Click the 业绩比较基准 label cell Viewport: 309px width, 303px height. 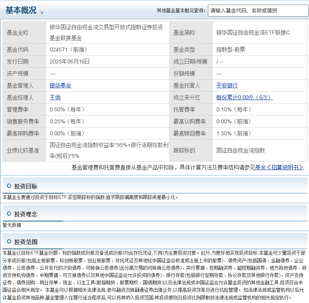coord(24,151)
